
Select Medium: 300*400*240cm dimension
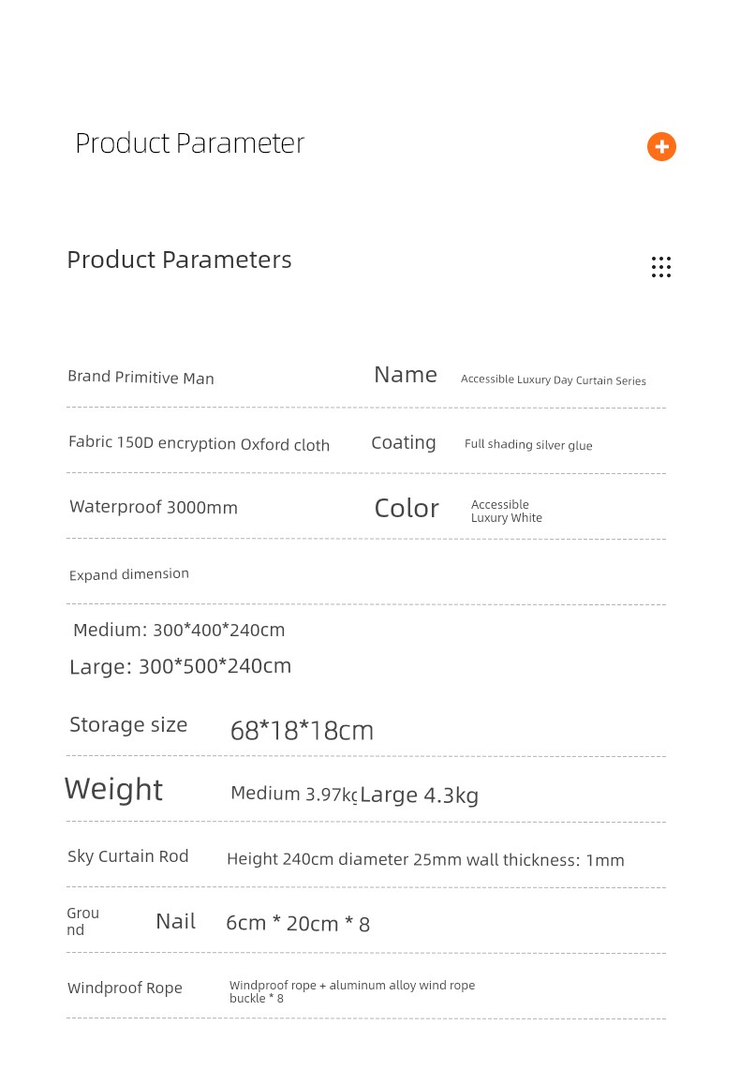tap(179, 630)
